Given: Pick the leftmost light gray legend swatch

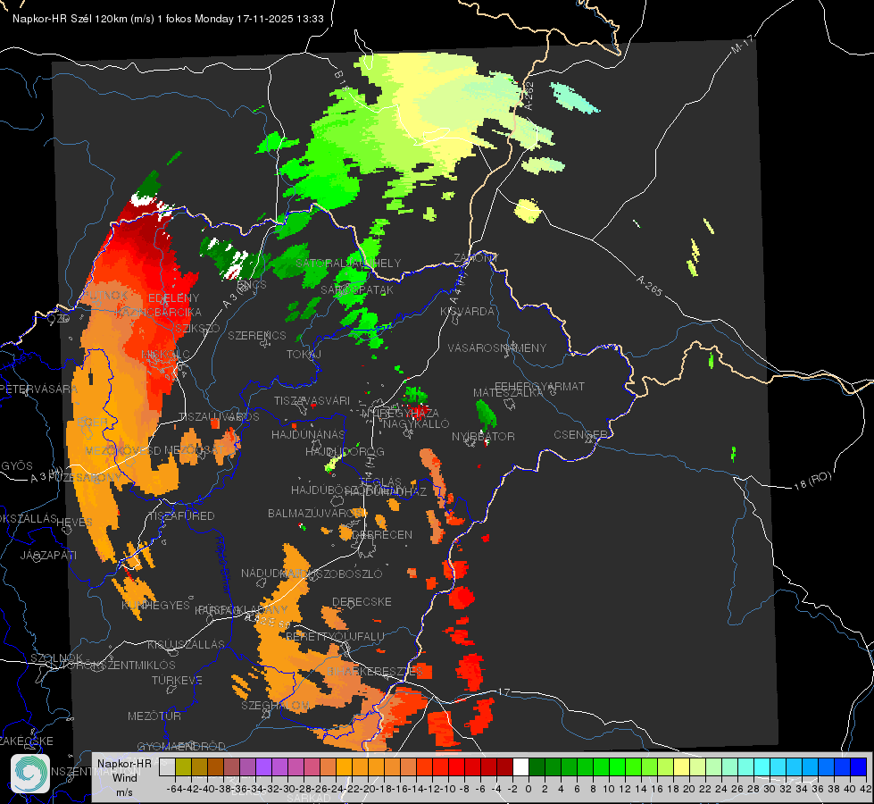Looking at the screenshot, I should coord(167,766).
